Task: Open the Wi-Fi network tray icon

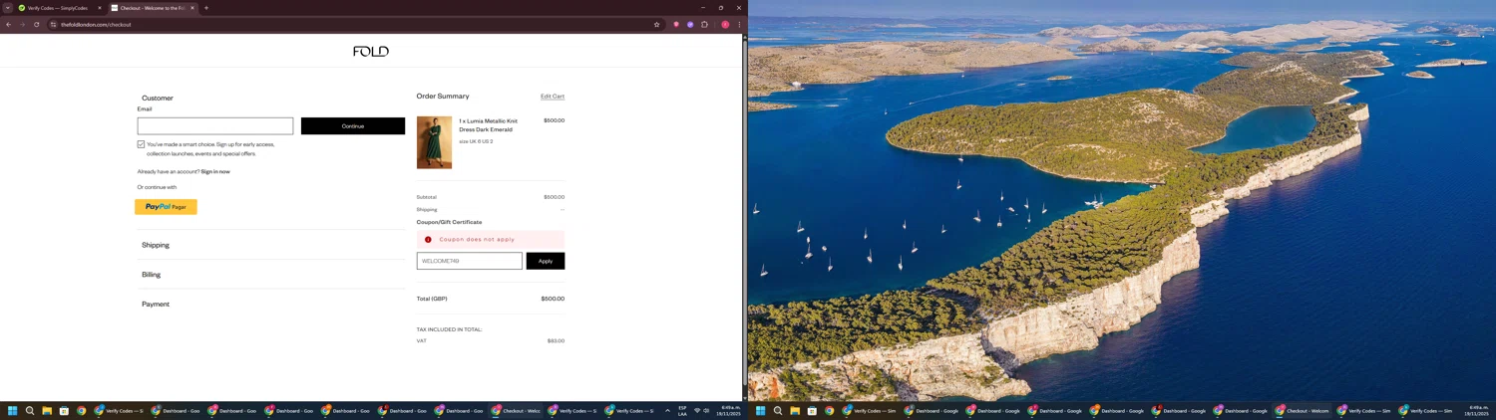Action: [x=697, y=410]
